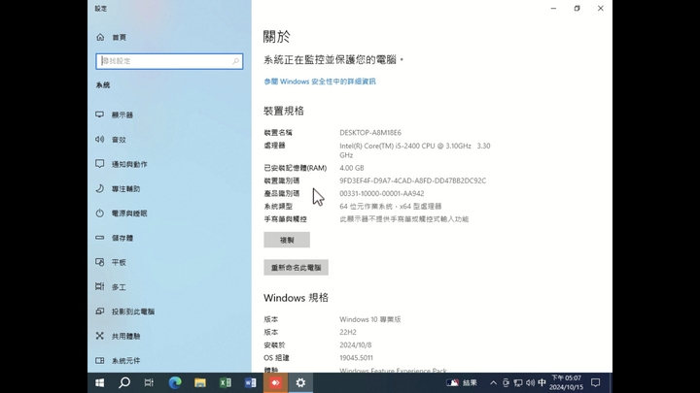Click the 複製 copy button under device specs
Viewport: 700px width, 393px height.
click(x=287, y=240)
